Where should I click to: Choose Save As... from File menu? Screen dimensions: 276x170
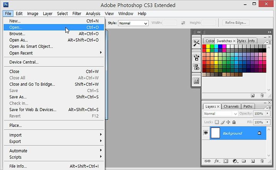coord(54,97)
